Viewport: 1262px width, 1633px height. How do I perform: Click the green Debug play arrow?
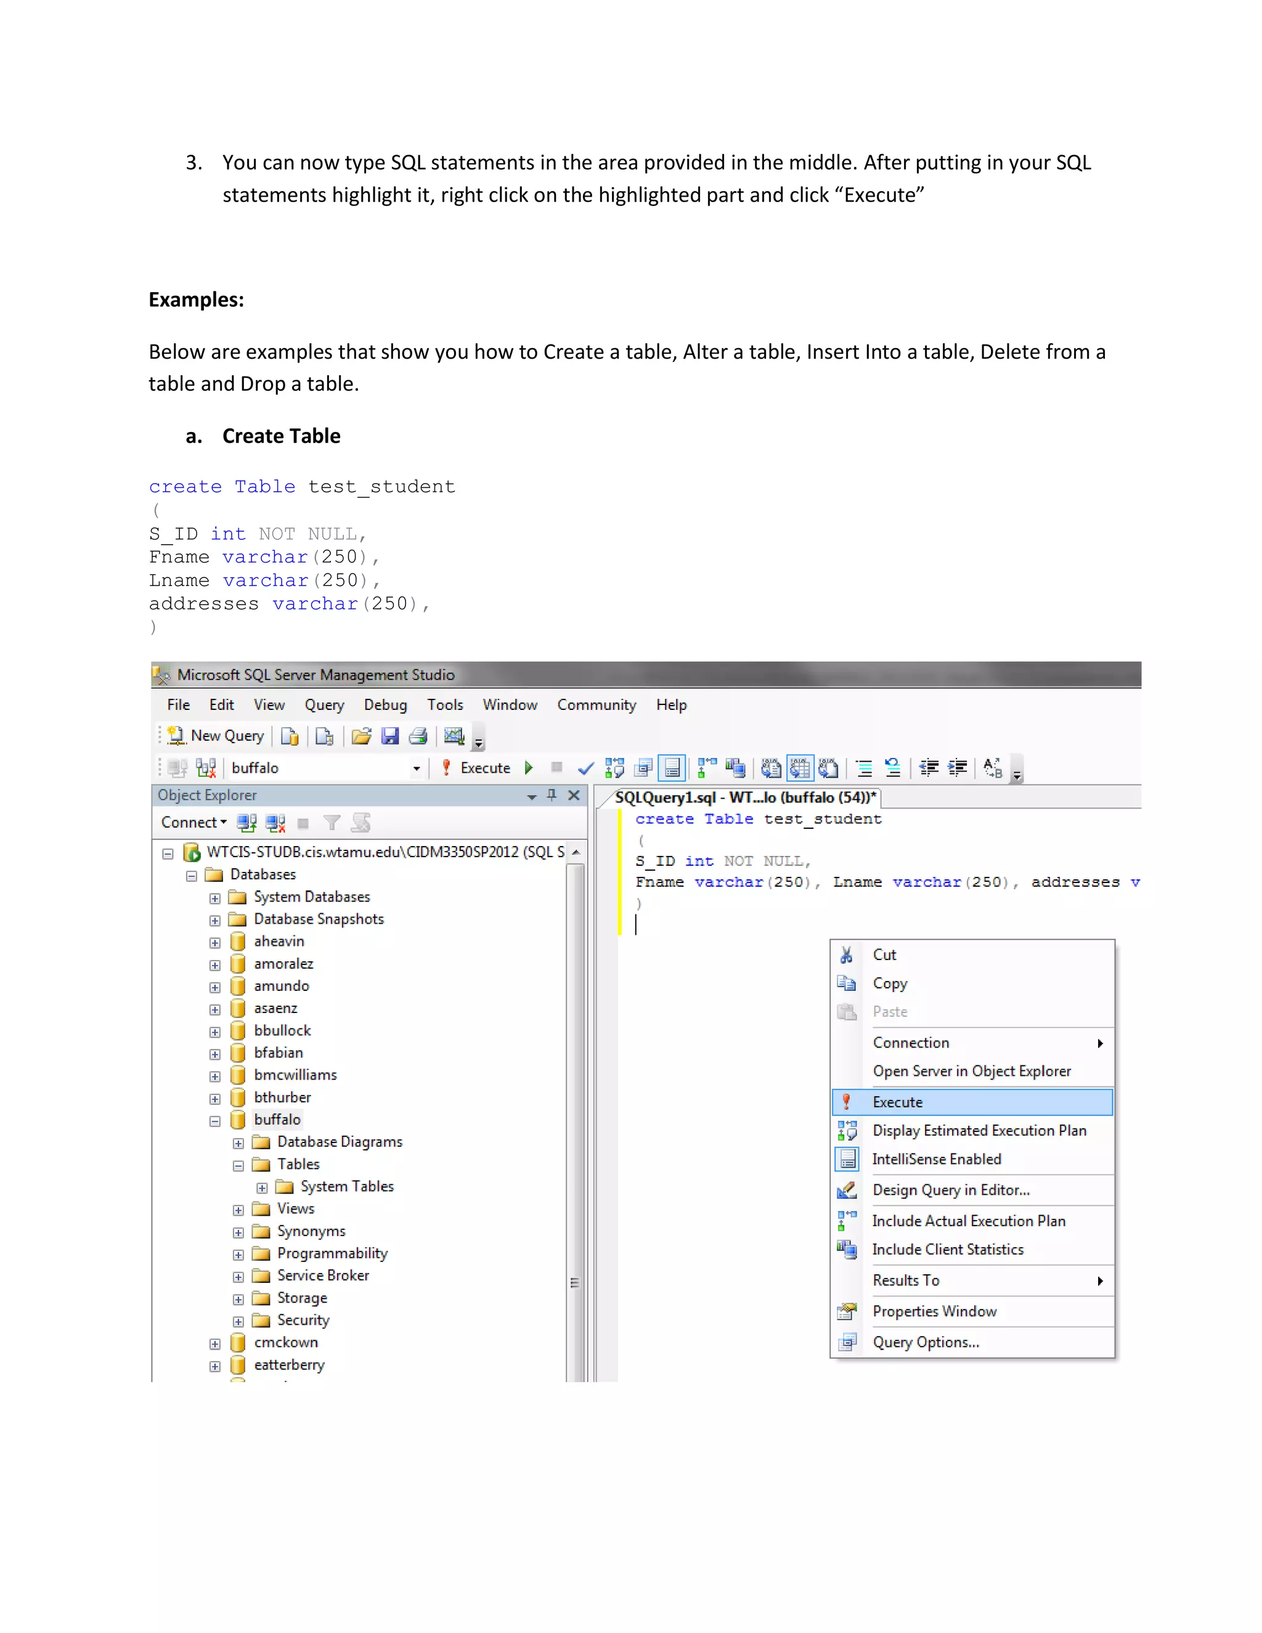(x=529, y=768)
